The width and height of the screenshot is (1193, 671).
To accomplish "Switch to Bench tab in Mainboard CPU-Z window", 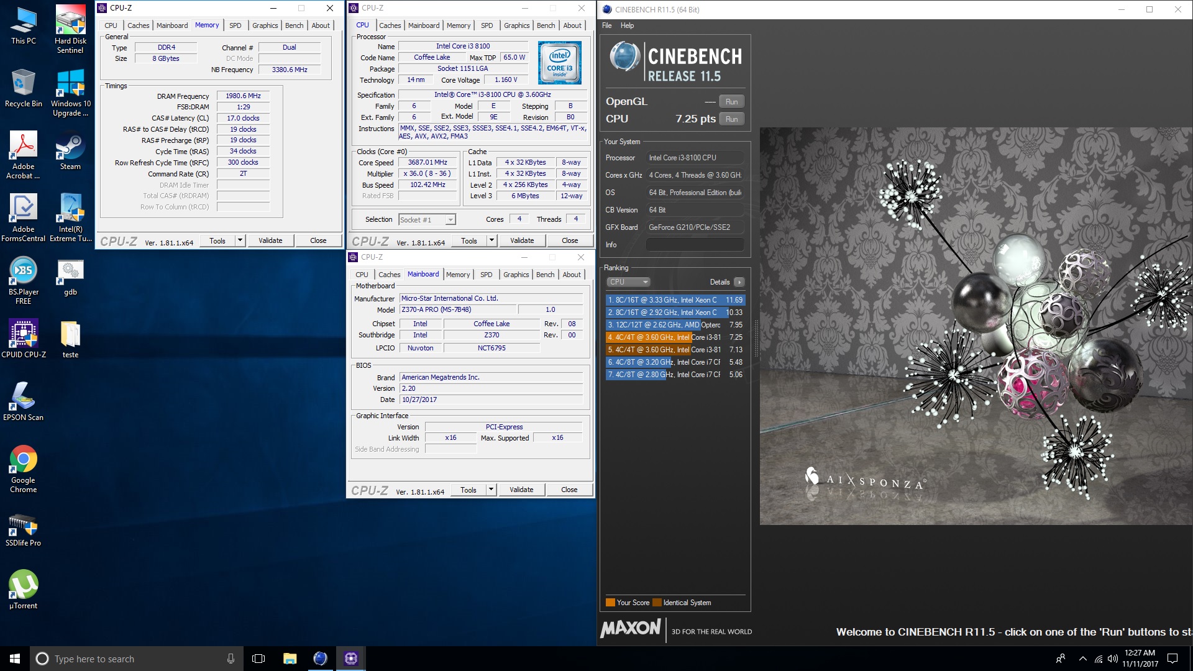I will pyautogui.click(x=545, y=275).
